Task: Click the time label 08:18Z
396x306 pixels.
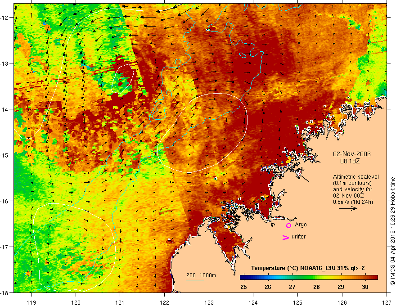Action: (x=350, y=161)
